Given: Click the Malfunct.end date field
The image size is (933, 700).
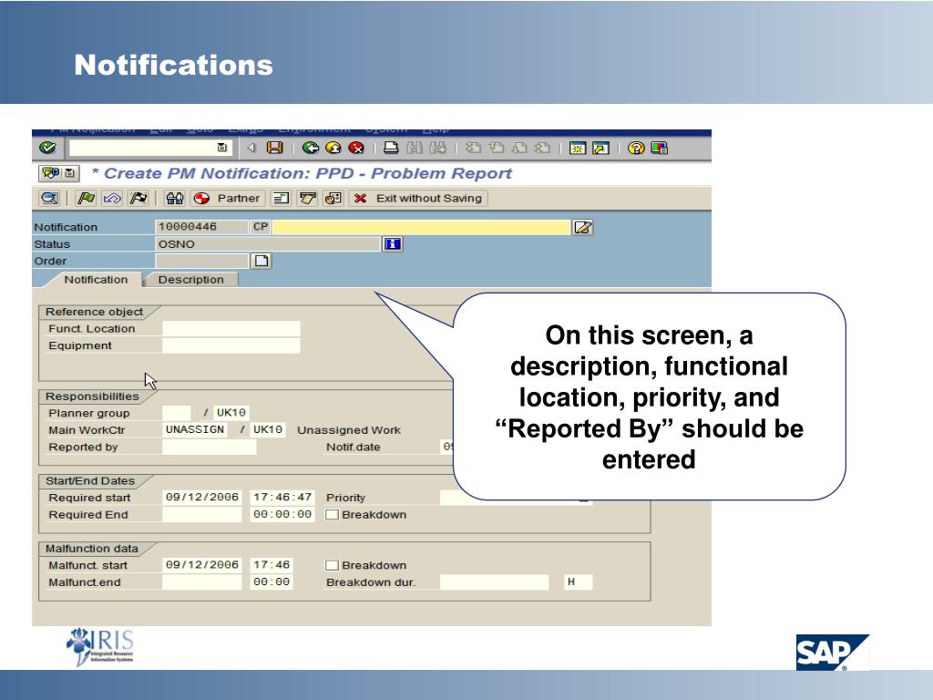Looking at the screenshot, I should pyautogui.click(x=201, y=582).
